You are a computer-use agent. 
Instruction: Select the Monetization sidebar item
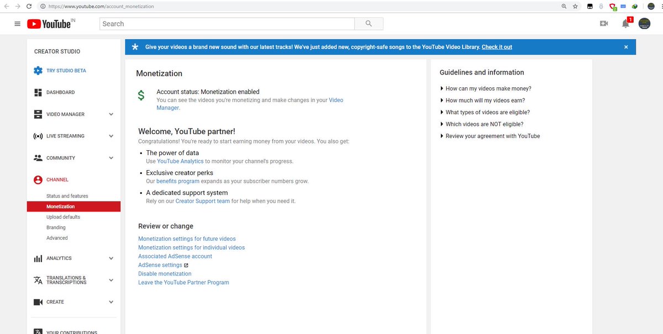click(73, 206)
